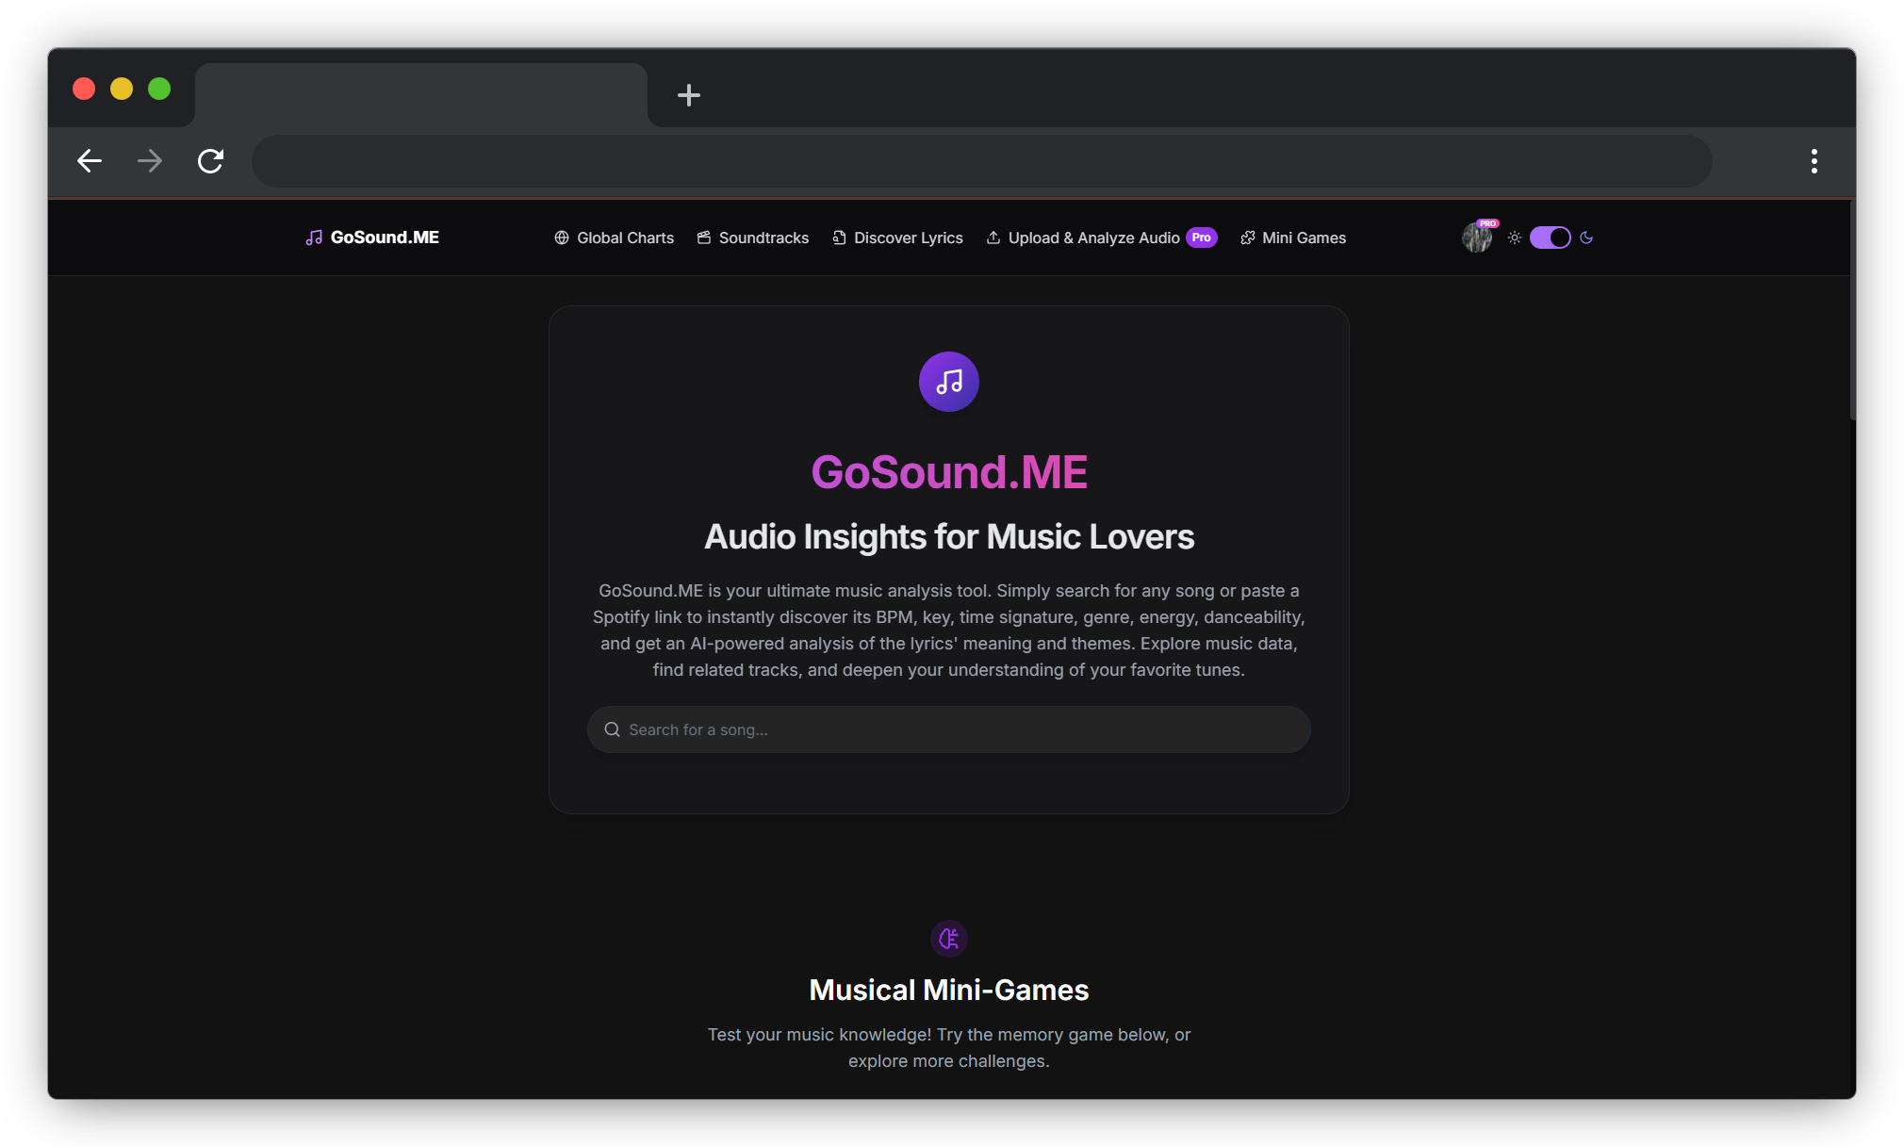Go back with browser back arrow
1904x1147 pixels.
[x=90, y=161]
